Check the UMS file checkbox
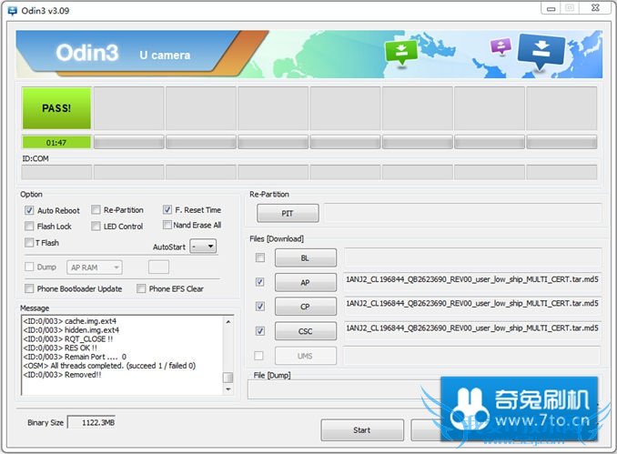This screenshot has width=617, height=454. click(x=259, y=356)
